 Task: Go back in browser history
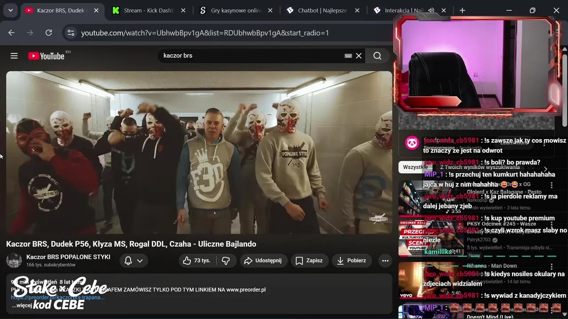pyautogui.click(x=12, y=33)
